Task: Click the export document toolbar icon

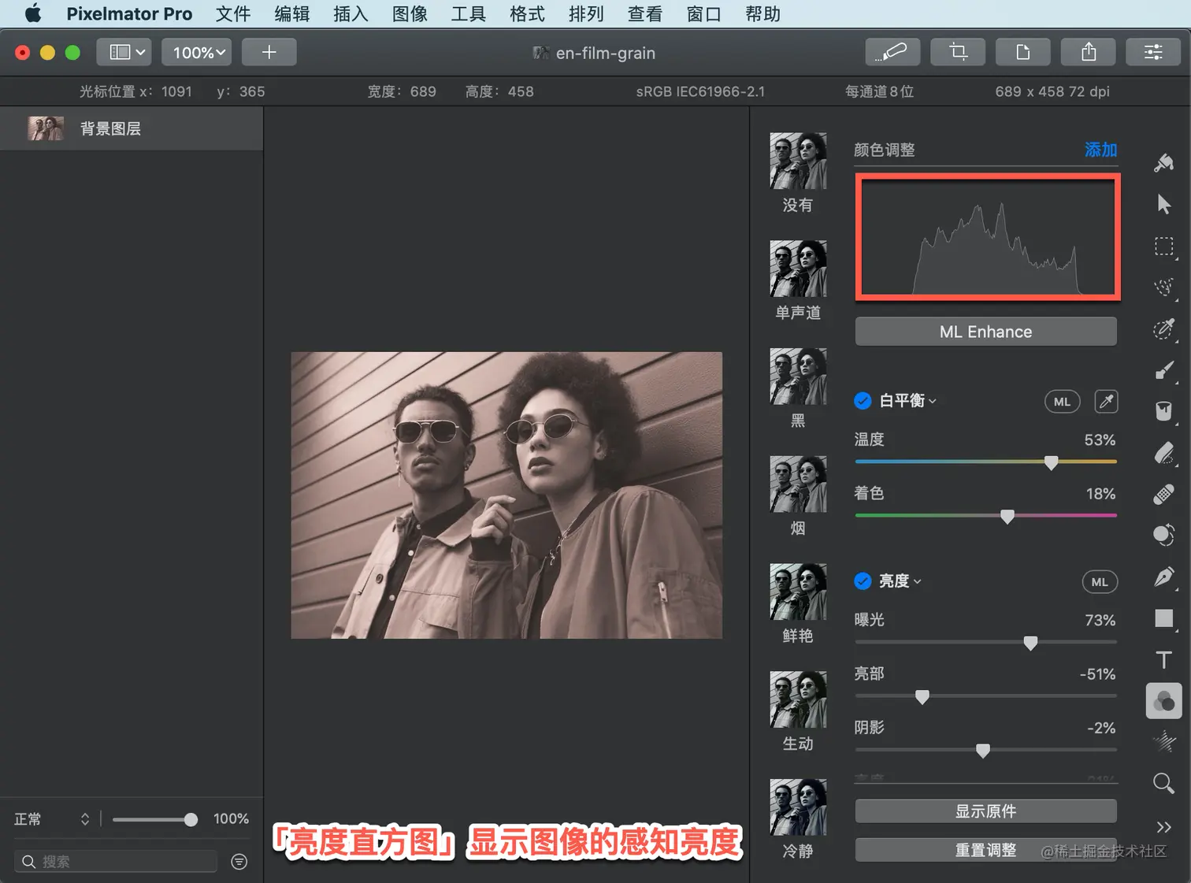Action: click(x=1023, y=52)
